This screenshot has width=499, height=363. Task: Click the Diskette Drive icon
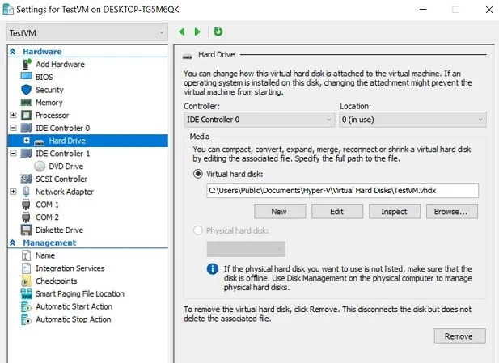26,230
